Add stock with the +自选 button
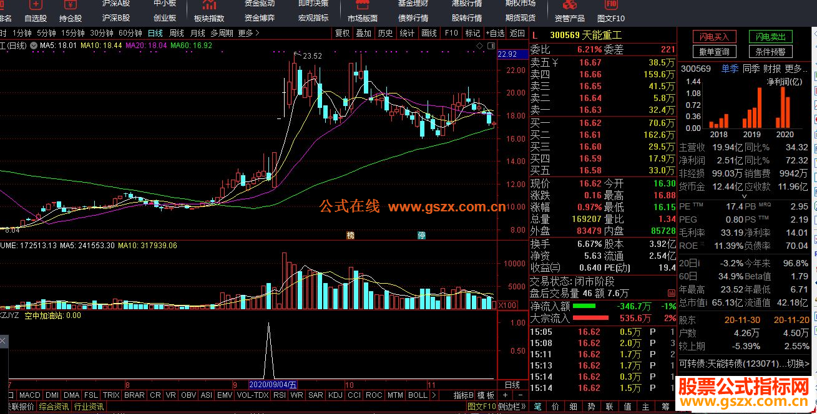Image resolution: width=817 pixels, height=414 pixels. 494,33
